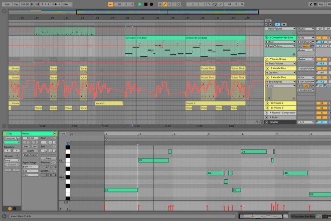Click the Legato button
This screenshot has height=221, width=331.
[x=31, y=151]
